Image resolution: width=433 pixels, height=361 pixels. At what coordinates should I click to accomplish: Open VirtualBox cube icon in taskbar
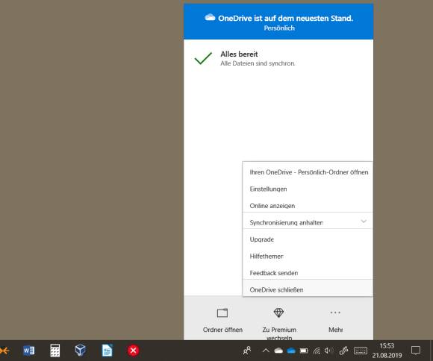tap(81, 351)
